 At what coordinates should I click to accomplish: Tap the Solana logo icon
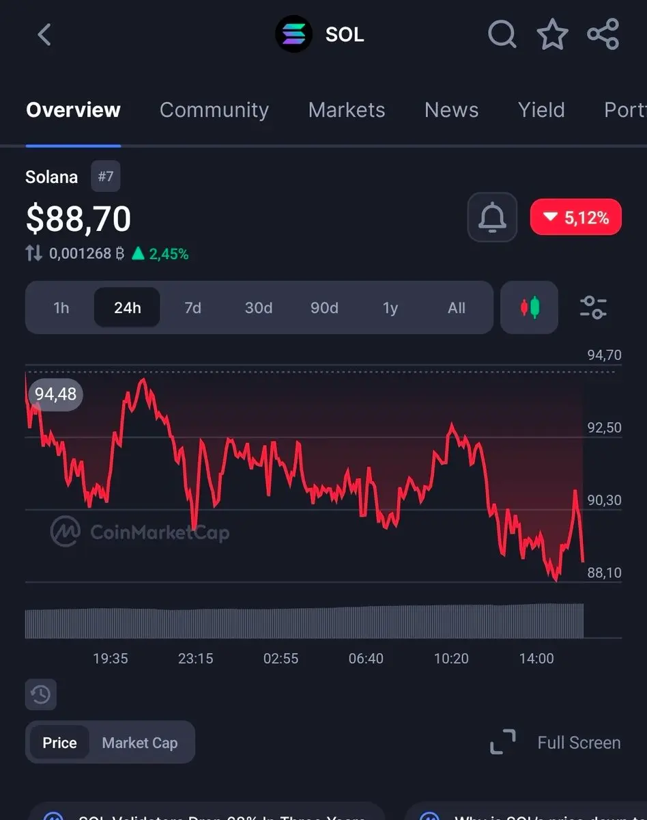(293, 34)
